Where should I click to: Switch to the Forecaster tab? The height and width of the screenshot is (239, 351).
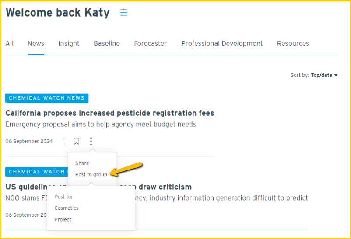click(151, 43)
